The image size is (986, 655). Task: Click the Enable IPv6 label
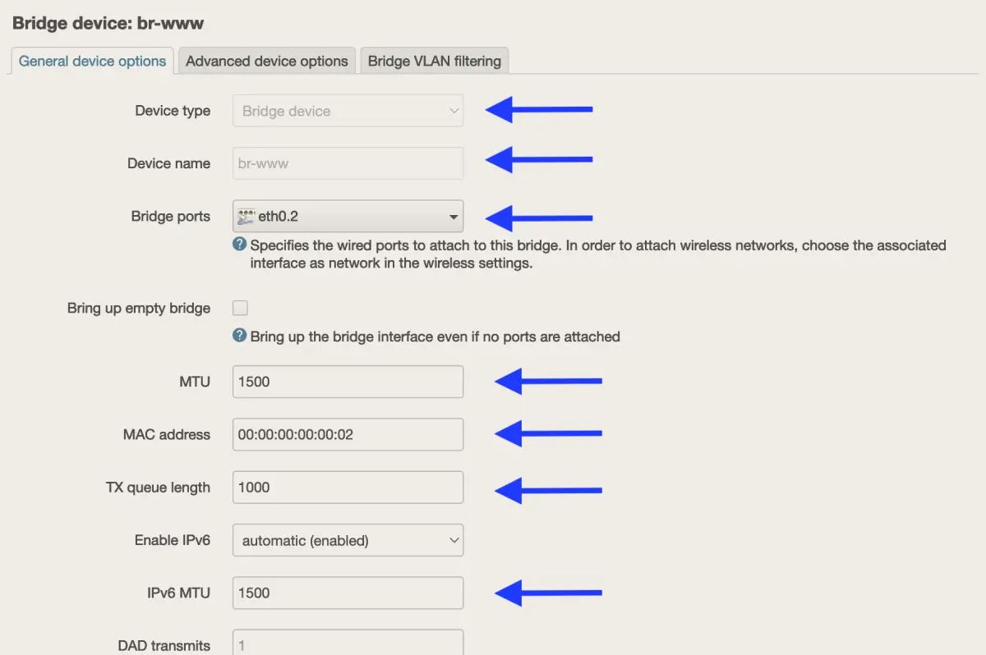click(173, 540)
